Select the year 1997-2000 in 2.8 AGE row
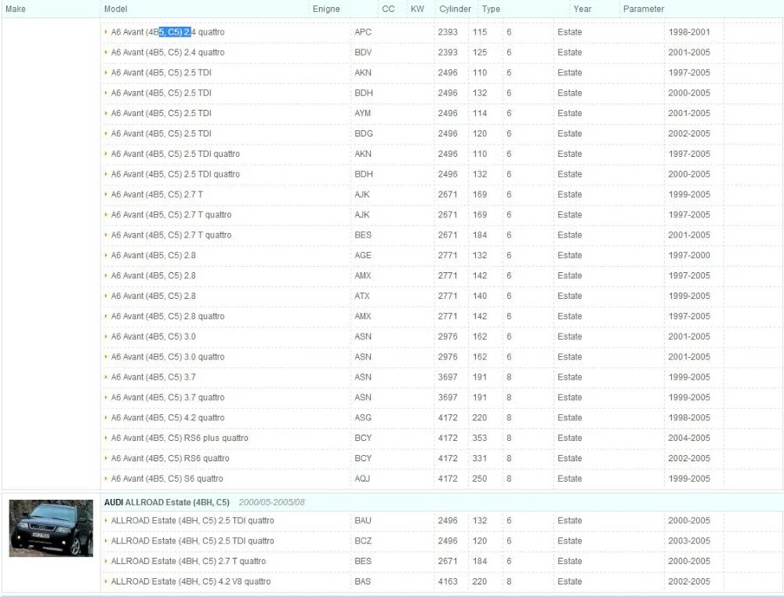This screenshot has height=597, width=784. (x=689, y=255)
